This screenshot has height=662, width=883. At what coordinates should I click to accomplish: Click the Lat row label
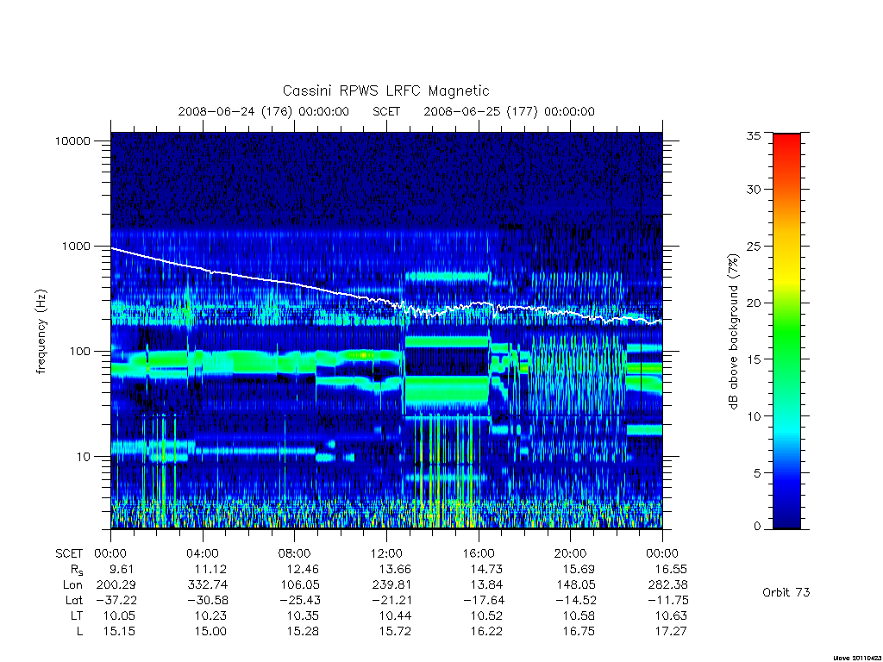tap(74, 600)
